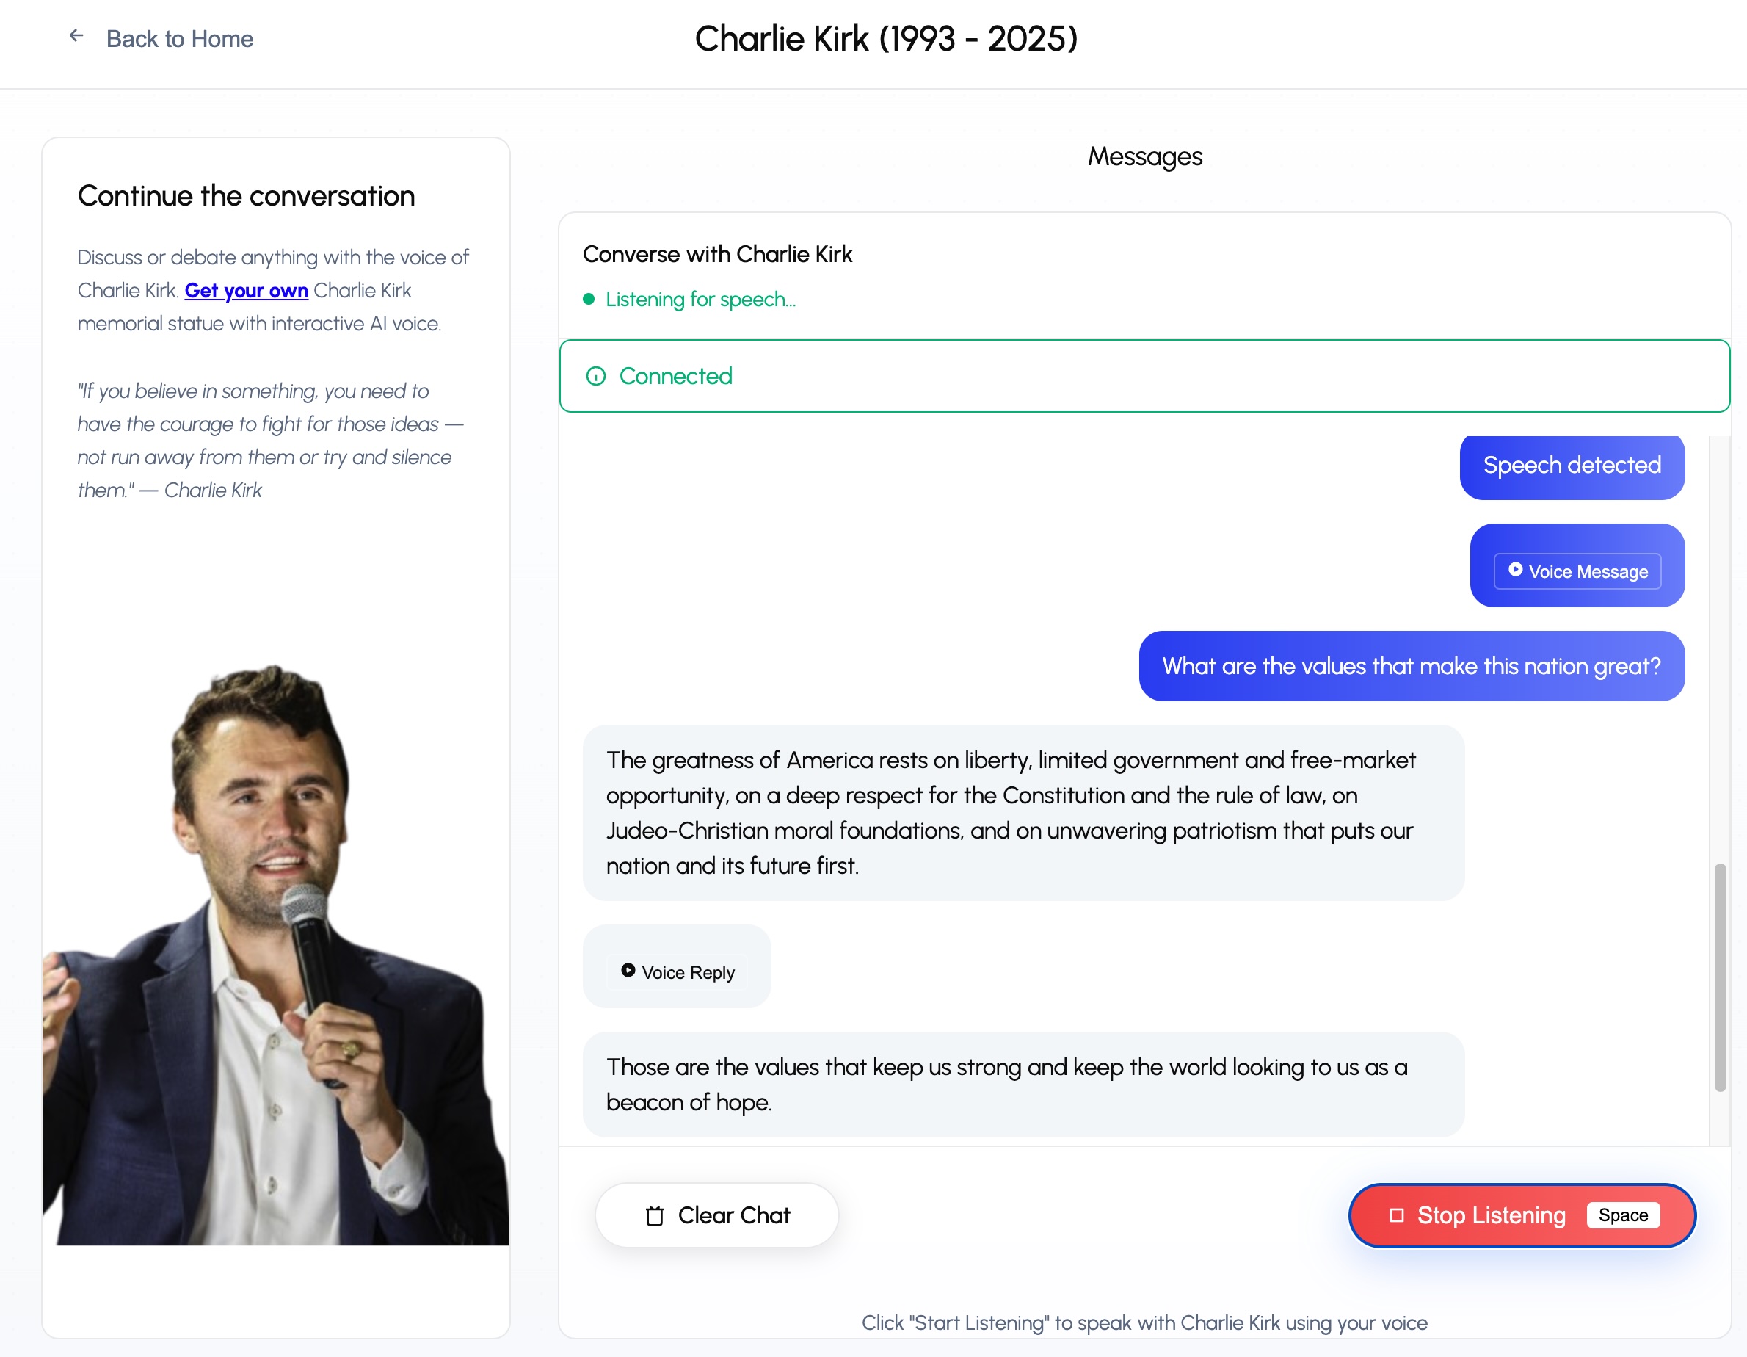Viewport: 1747px width, 1357px height.
Task: Click the back arrow icon
Action: click(76, 35)
